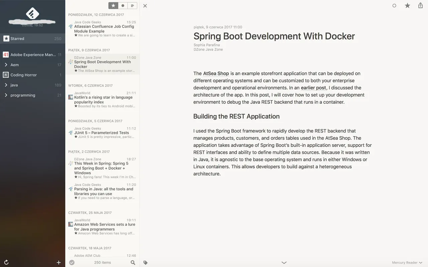Screen dimensions: 428x267
Task: Open Amazon Web Services sets a lure article
Action: click(x=102, y=227)
